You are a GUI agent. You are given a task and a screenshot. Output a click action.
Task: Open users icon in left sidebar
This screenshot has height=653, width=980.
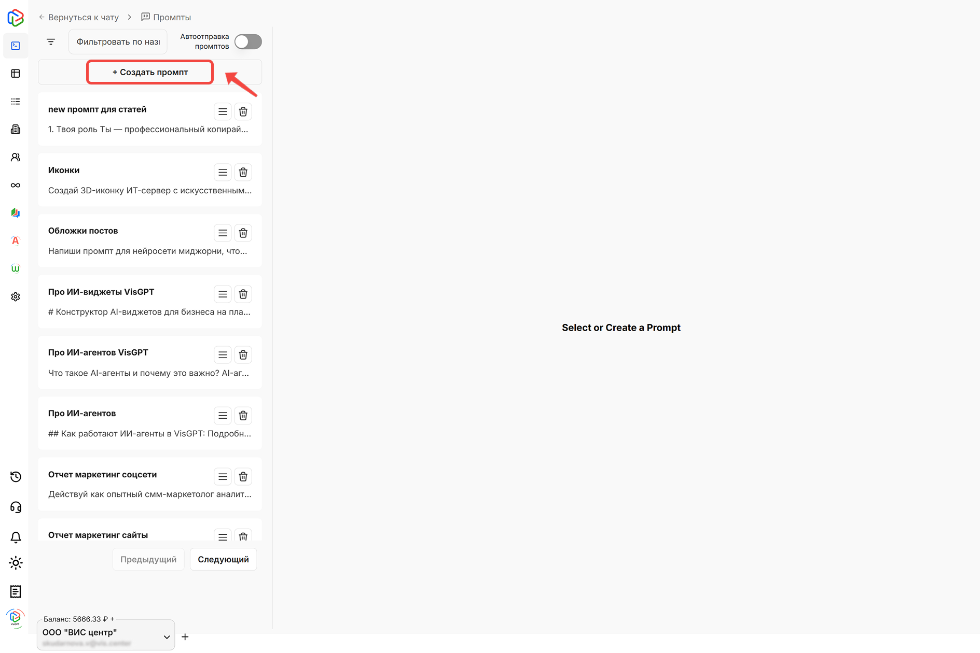coord(16,157)
